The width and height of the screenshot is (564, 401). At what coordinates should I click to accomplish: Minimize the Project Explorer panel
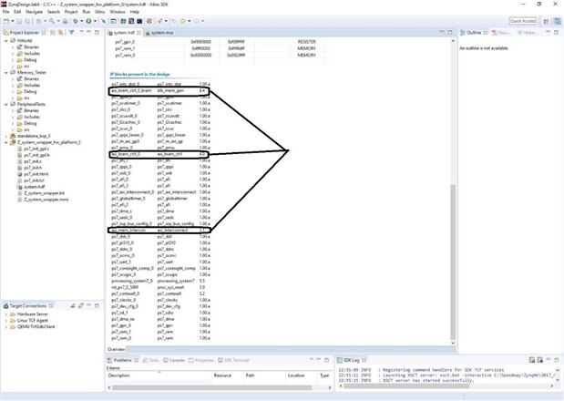point(89,33)
